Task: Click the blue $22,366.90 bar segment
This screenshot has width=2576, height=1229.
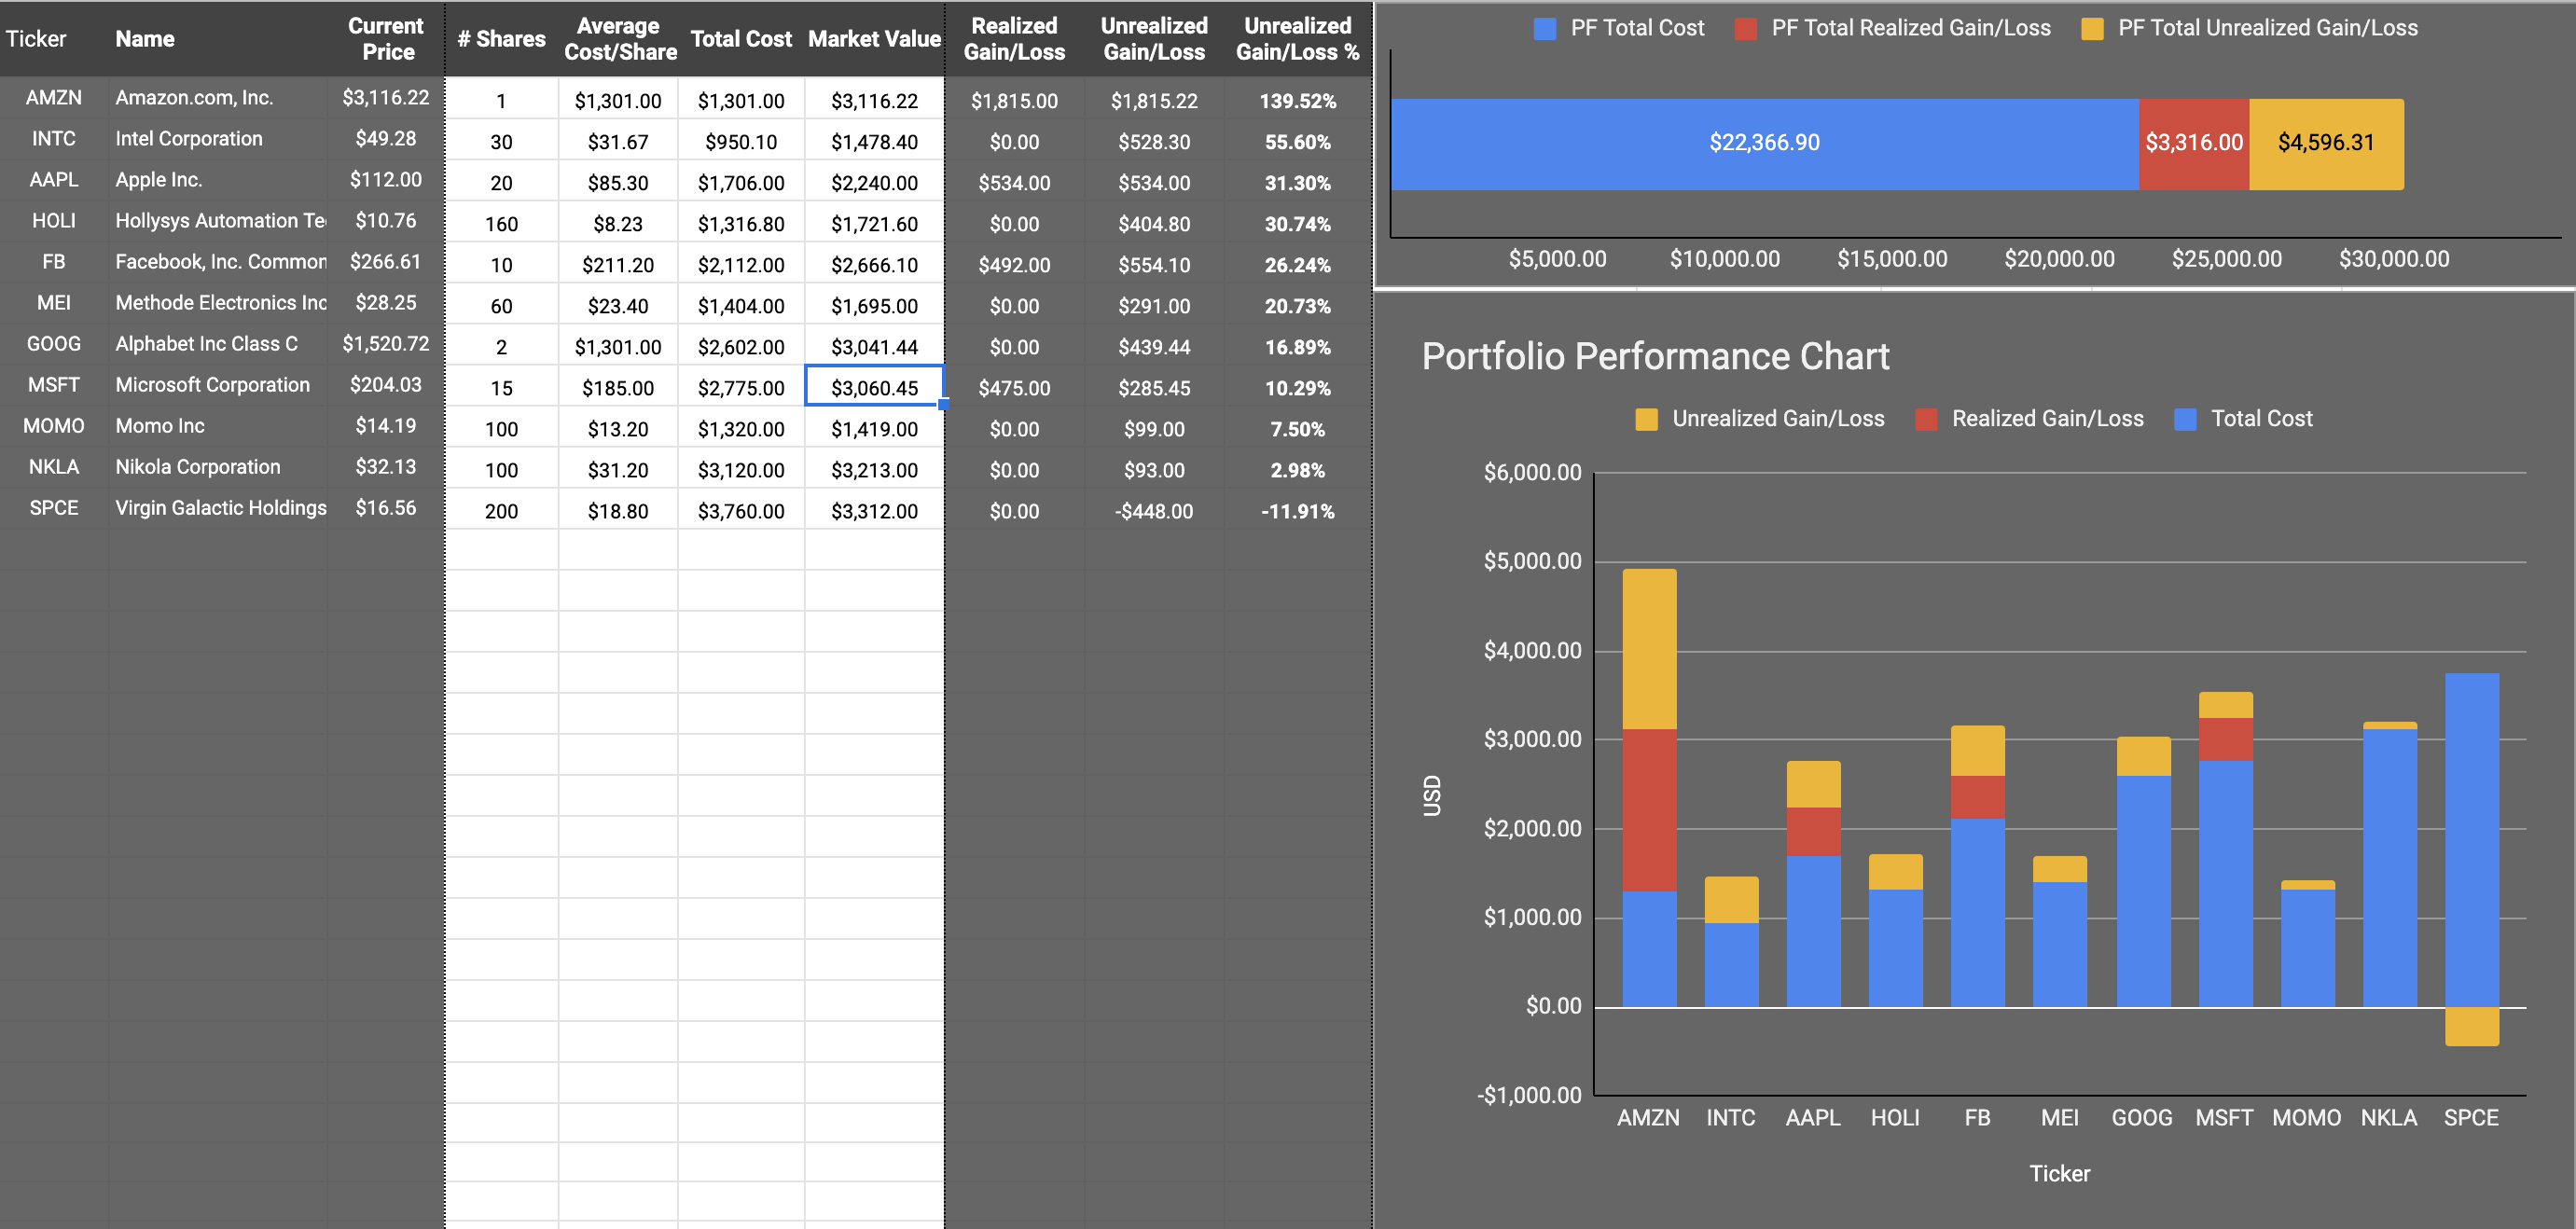Action: coord(1766,142)
